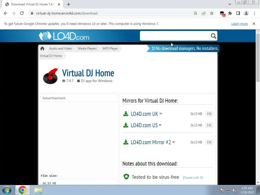Open a new browser tab
This screenshot has width=260, height=195.
tap(69, 4)
